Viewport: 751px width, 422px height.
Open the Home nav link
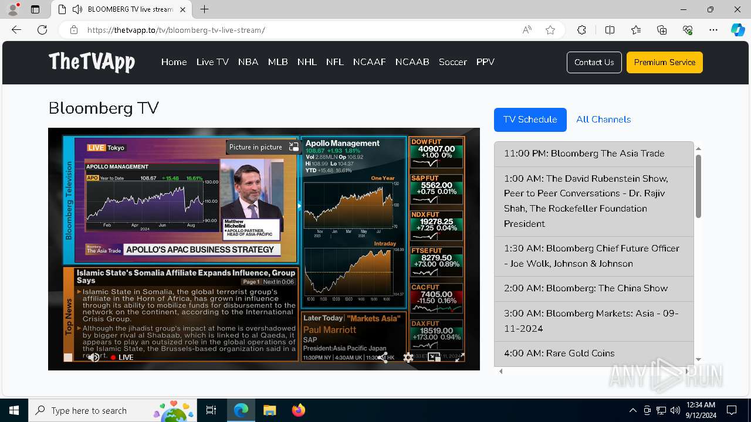tap(174, 62)
